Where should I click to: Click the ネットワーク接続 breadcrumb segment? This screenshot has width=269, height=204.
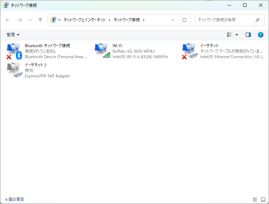pos(126,20)
